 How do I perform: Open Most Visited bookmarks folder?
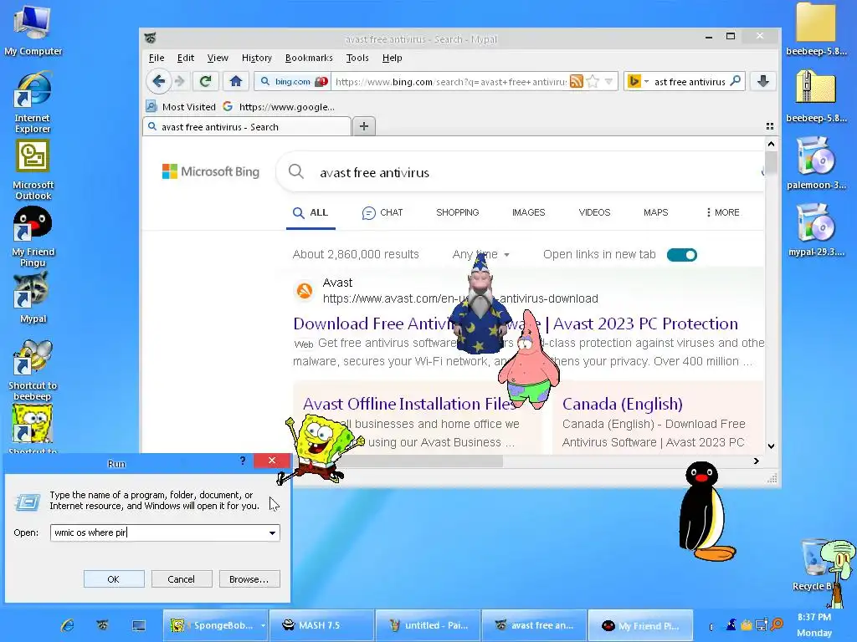click(x=181, y=107)
